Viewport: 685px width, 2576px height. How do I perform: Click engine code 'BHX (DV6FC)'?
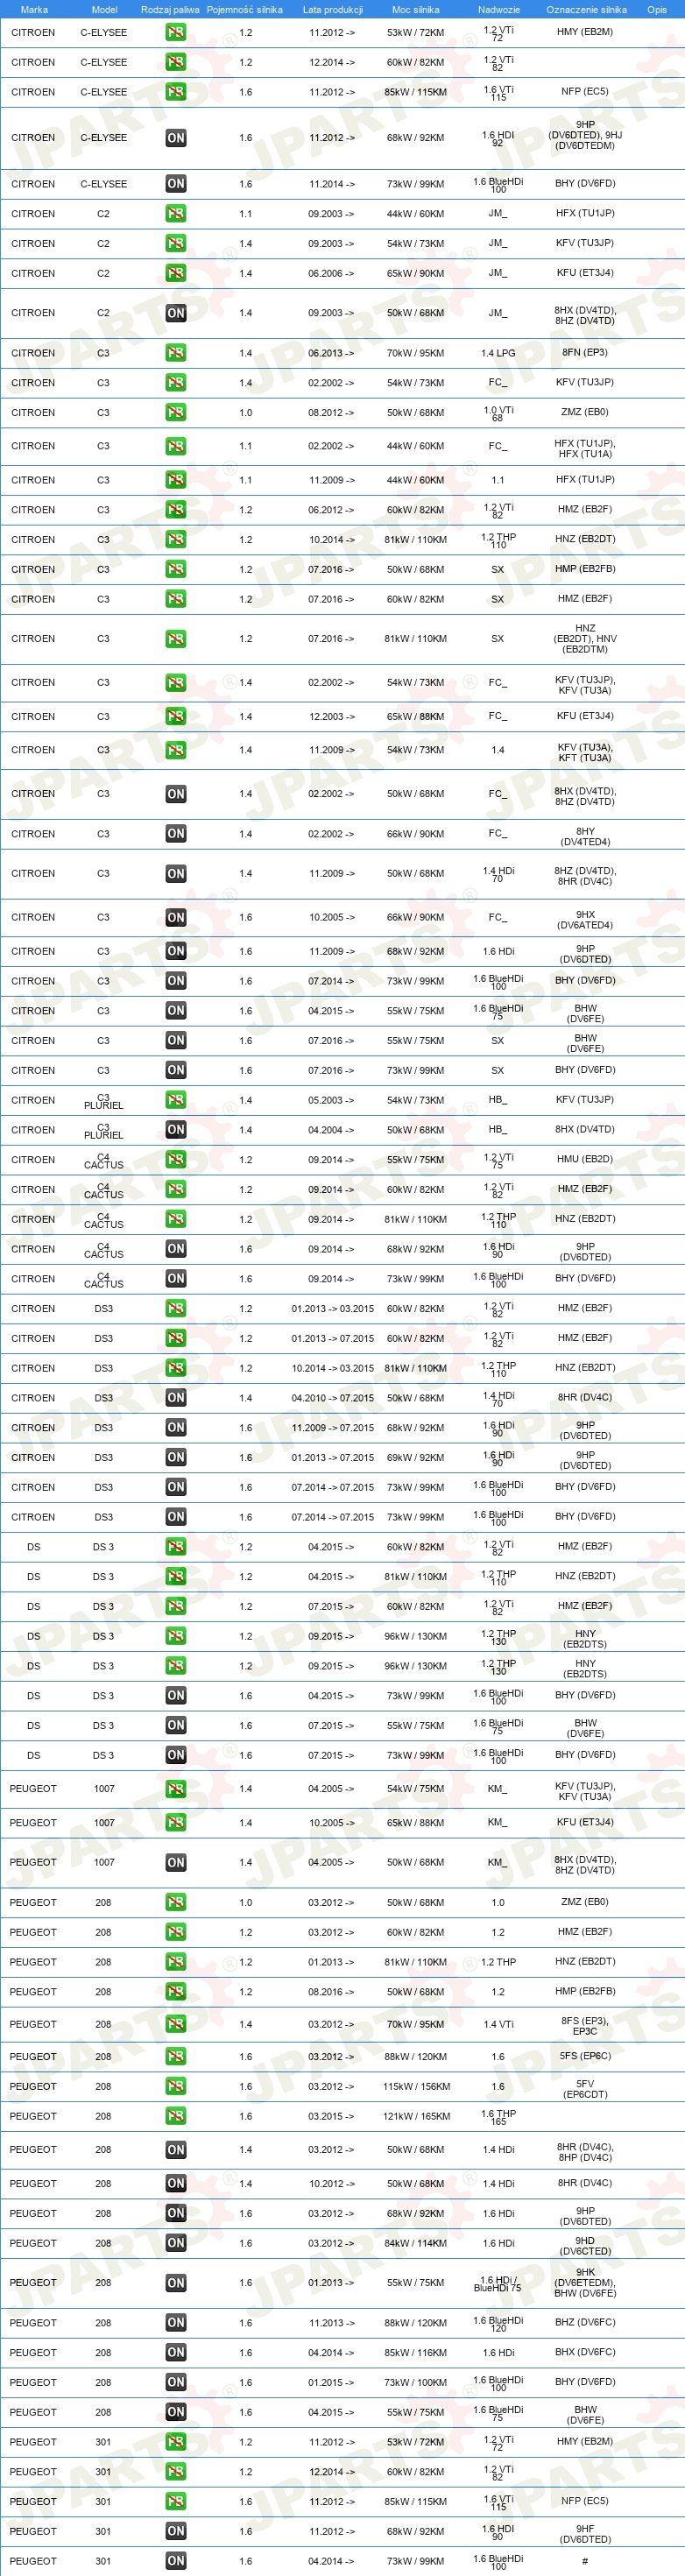(x=585, y=2353)
